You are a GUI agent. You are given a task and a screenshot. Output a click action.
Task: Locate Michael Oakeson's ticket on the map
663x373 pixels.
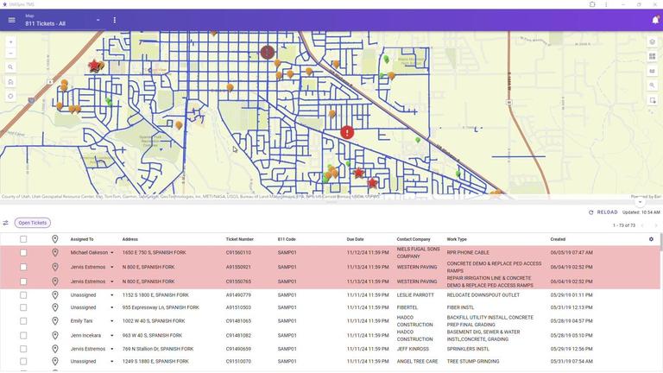click(x=54, y=253)
